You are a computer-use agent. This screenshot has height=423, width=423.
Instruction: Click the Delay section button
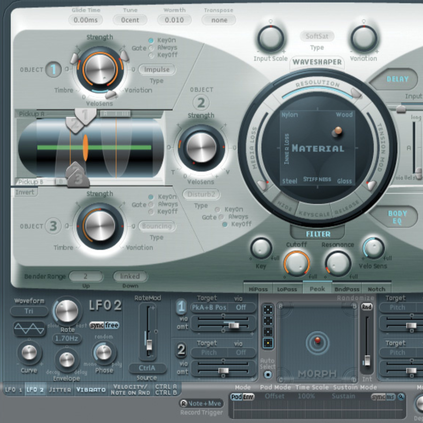(397, 79)
